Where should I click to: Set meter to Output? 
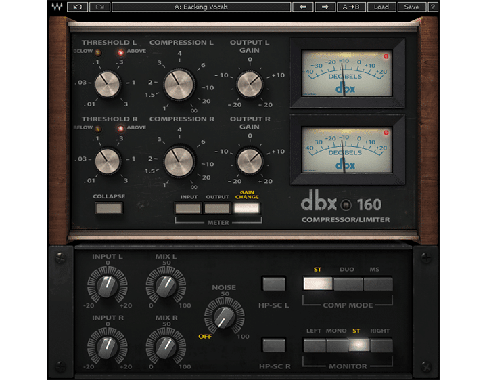click(x=217, y=208)
